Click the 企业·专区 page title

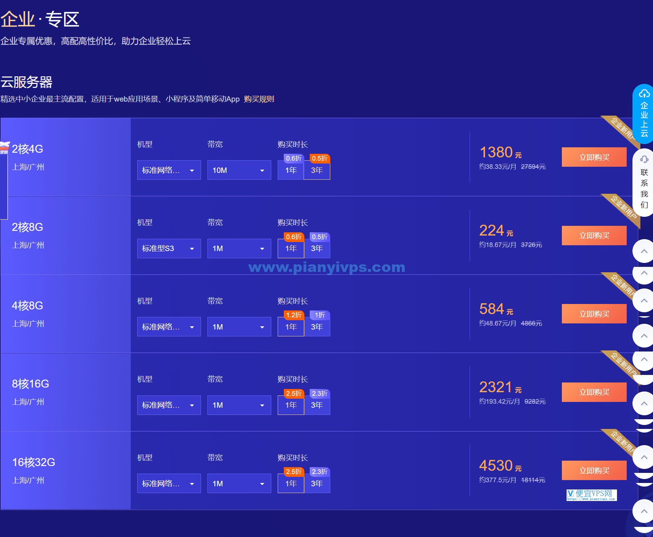point(40,19)
